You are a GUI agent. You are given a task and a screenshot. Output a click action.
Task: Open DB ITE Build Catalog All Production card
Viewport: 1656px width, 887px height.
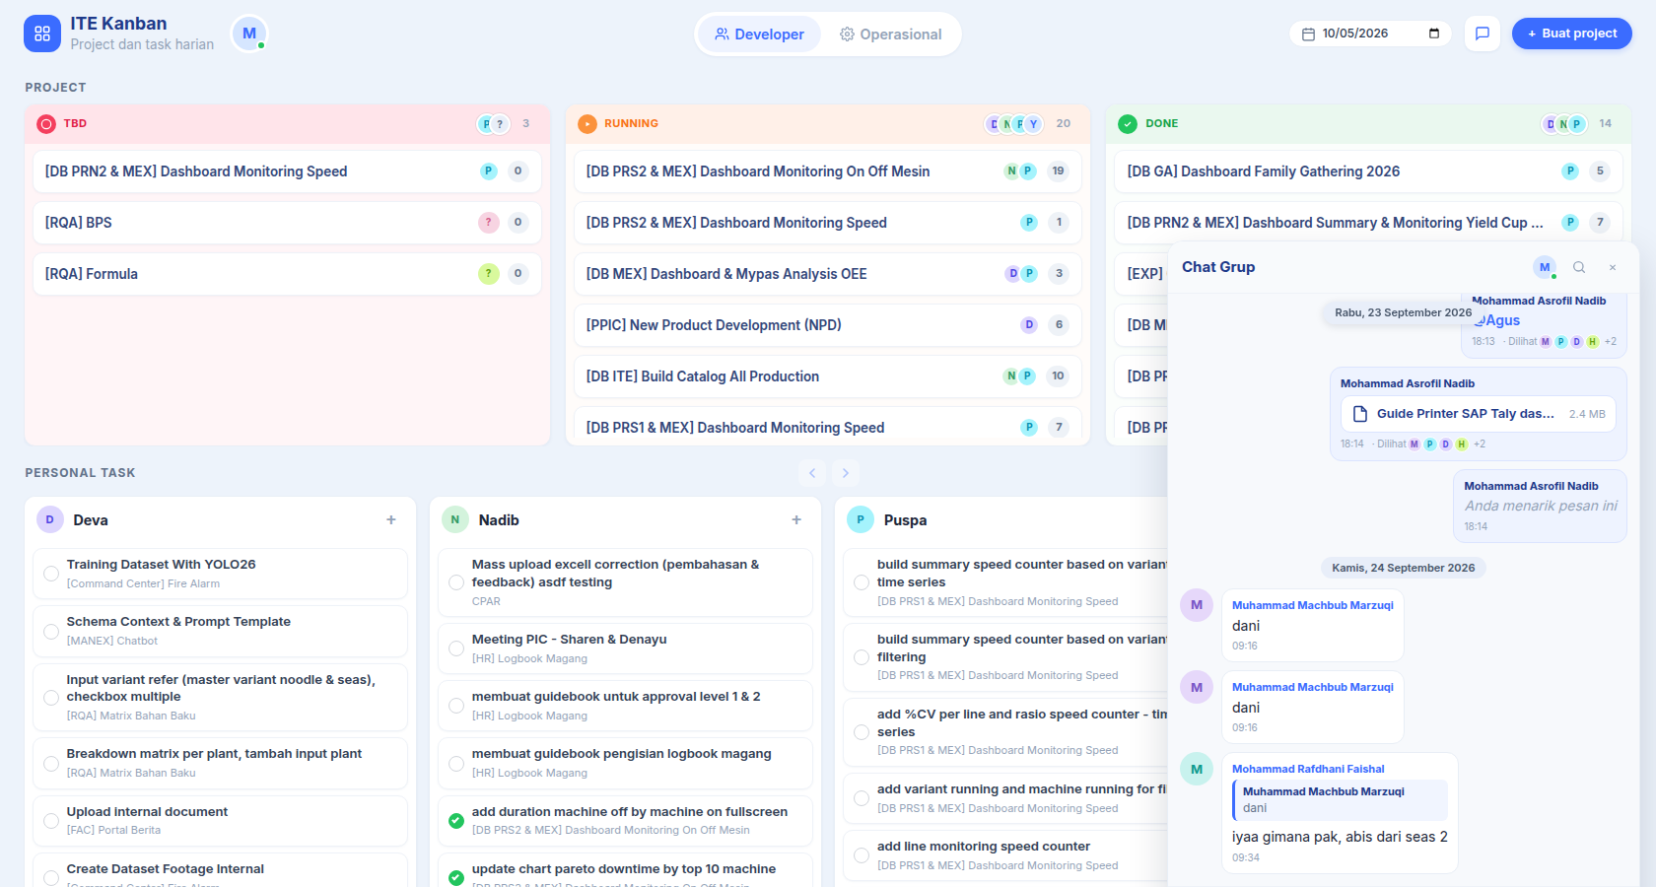(x=828, y=376)
